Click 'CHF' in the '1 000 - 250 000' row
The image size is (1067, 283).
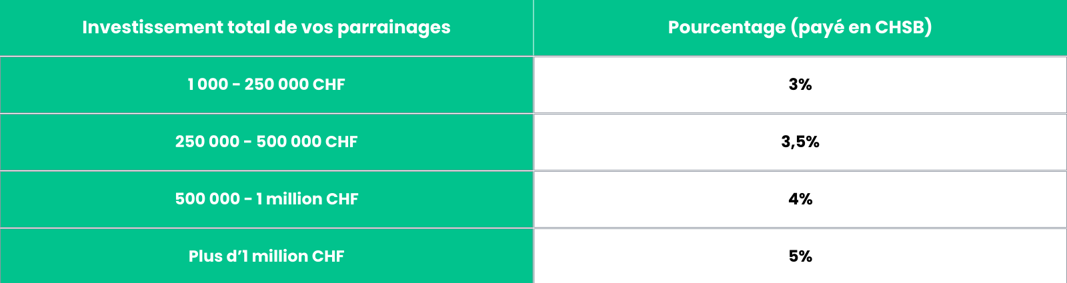(329, 85)
